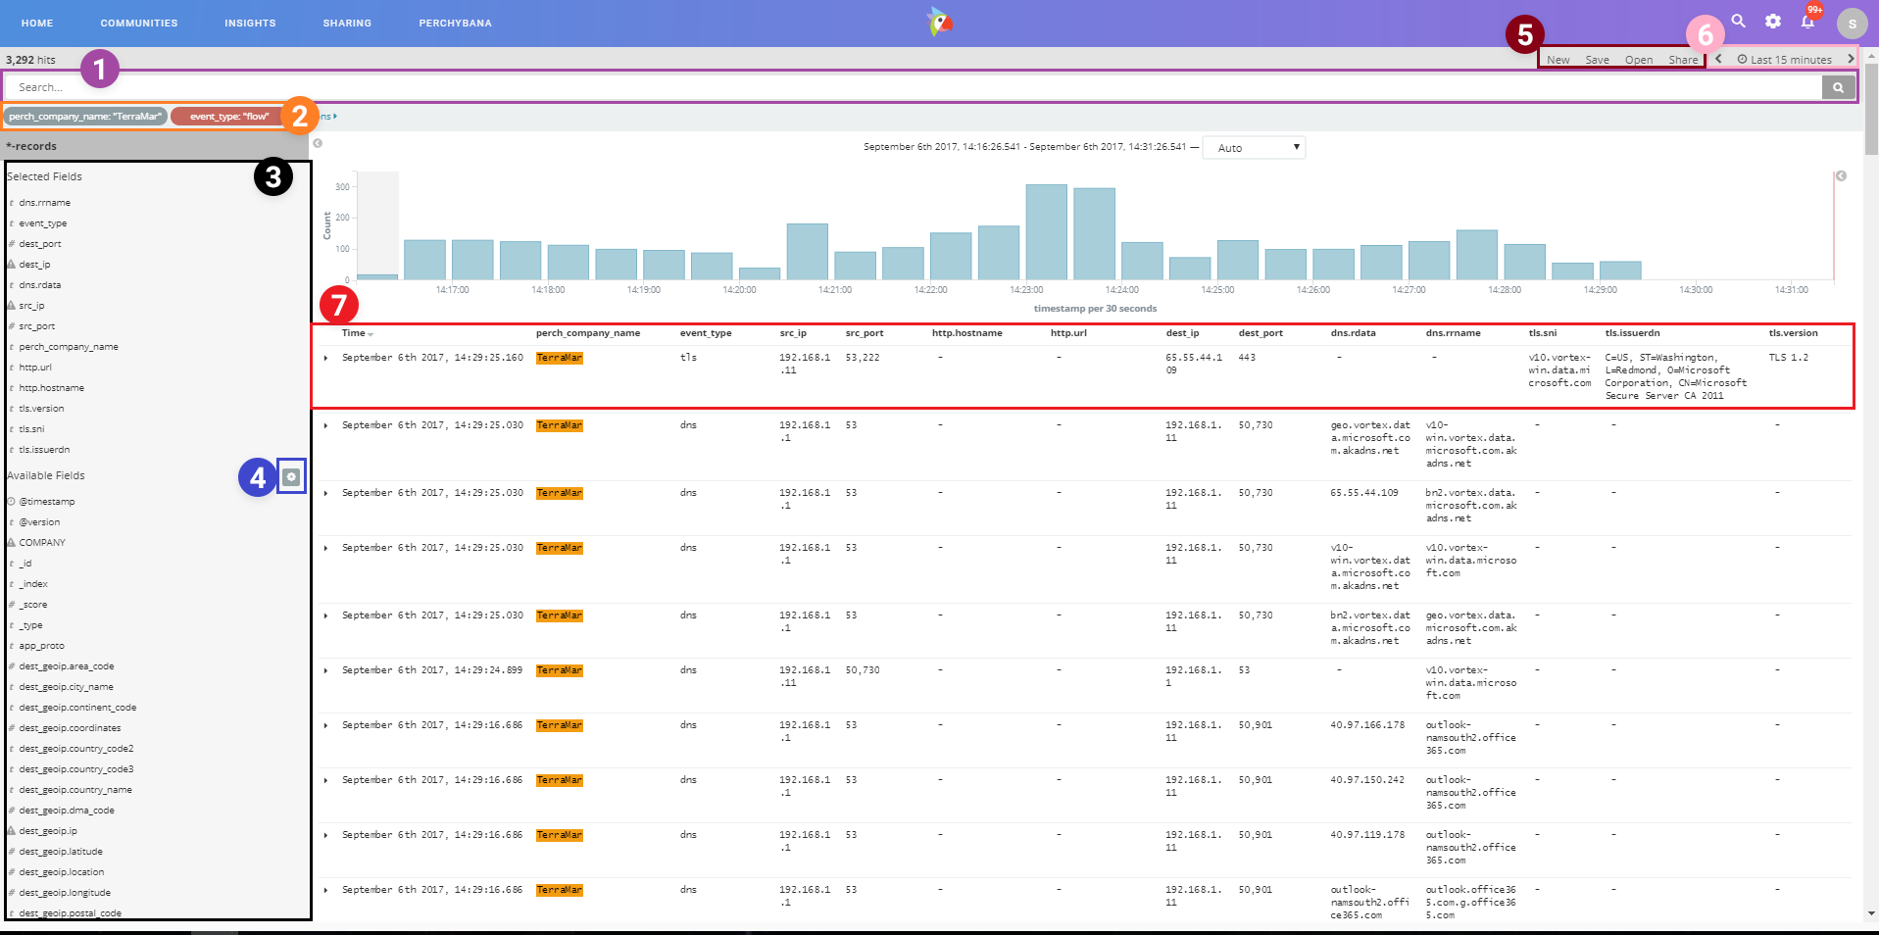Select @timestamp in Available Fields
Image resolution: width=1879 pixels, height=935 pixels.
click(x=46, y=502)
